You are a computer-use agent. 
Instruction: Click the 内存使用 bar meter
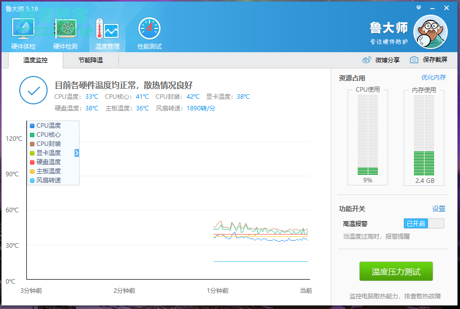[424, 135]
